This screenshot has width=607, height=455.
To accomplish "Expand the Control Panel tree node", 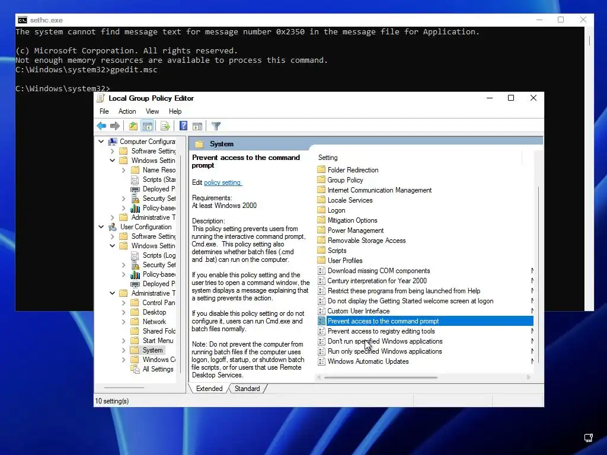I will click(x=124, y=303).
